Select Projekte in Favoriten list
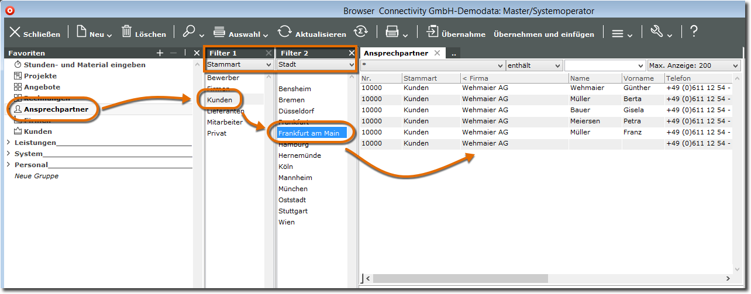The width and height of the screenshot is (751, 294). click(40, 76)
